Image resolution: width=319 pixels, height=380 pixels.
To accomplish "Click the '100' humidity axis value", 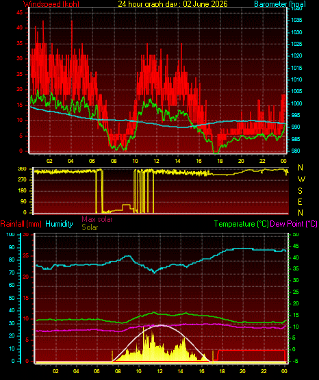I will point(11,234).
